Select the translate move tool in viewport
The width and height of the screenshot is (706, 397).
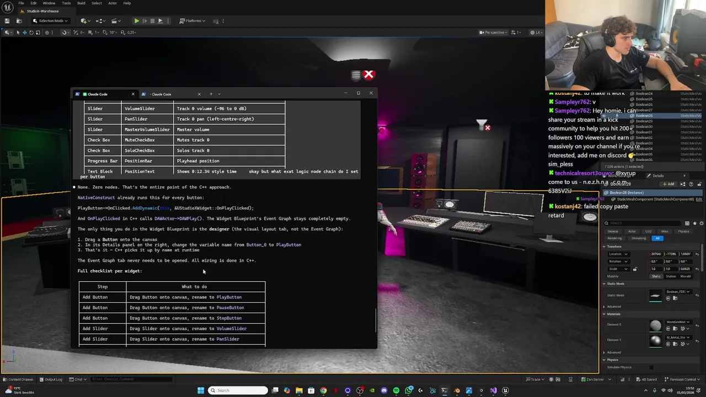(24, 33)
